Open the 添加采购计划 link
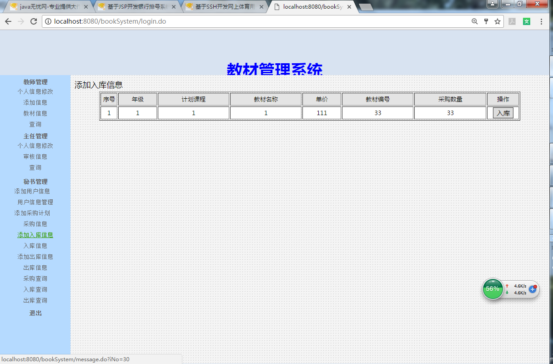The image size is (553, 364). (x=32, y=213)
